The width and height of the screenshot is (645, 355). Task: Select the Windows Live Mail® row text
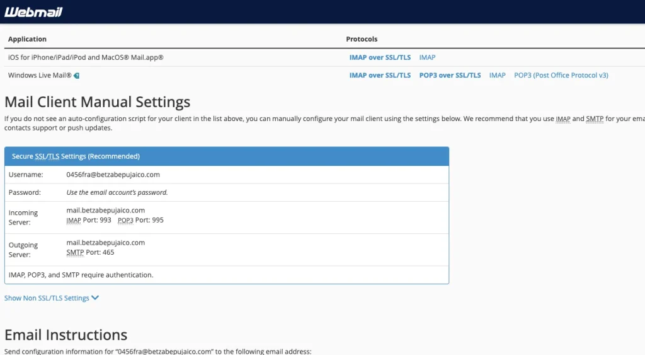tap(40, 76)
